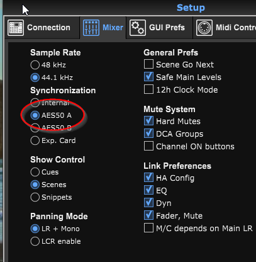256x262 pixels.
Task: Switch to the Connection tab
Action: tap(39, 28)
